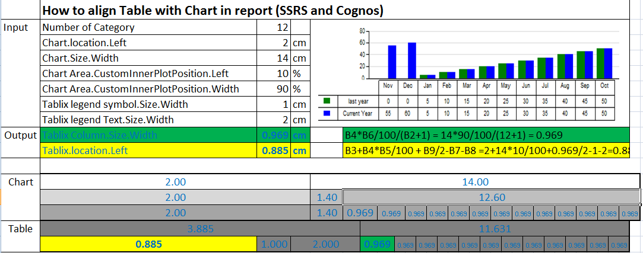Click the chart cell showing 14.00

tap(475, 182)
